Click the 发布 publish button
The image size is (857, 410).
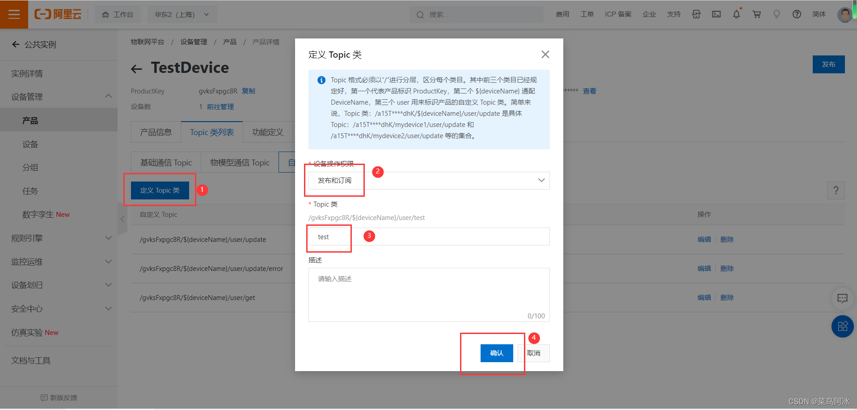(828, 64)
